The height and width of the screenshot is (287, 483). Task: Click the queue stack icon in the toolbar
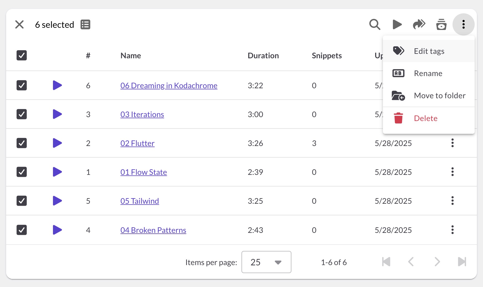pos(441,24)
